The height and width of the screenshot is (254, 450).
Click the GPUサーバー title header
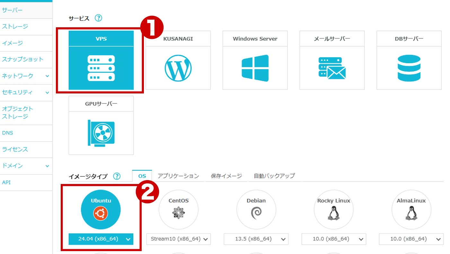tap(101, 104)
